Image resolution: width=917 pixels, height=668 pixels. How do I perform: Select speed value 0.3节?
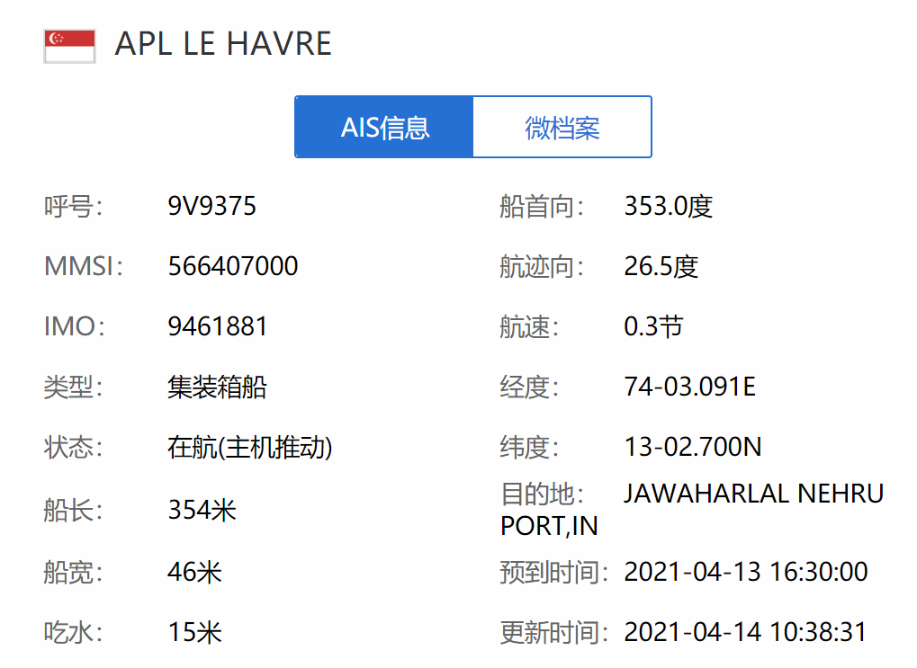point(653,326)
